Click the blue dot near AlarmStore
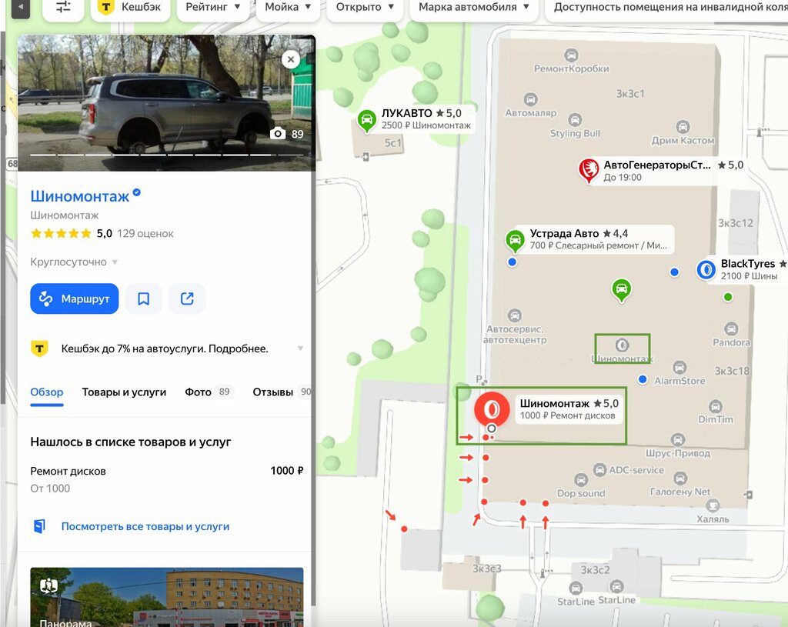The image size is (788, 627). 643,379
